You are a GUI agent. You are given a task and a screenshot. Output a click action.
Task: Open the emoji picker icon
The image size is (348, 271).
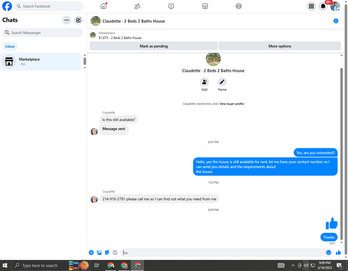point(329,252)
